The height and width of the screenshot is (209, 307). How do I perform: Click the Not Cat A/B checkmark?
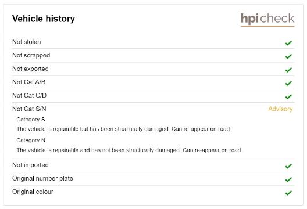tap(288, 83)
